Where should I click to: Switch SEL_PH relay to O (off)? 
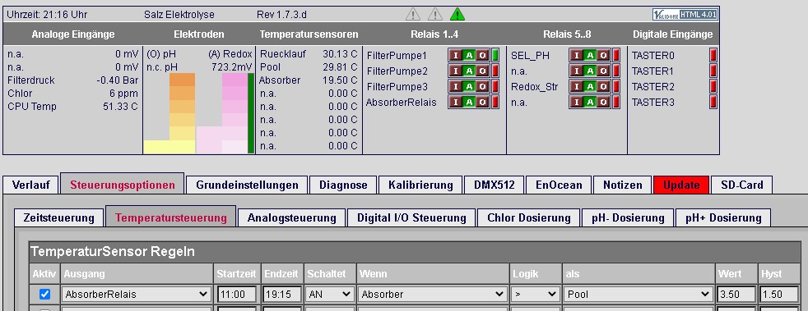[603, 55]
